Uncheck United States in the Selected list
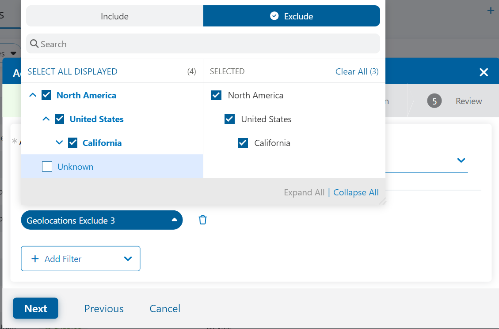 point(229,119)
